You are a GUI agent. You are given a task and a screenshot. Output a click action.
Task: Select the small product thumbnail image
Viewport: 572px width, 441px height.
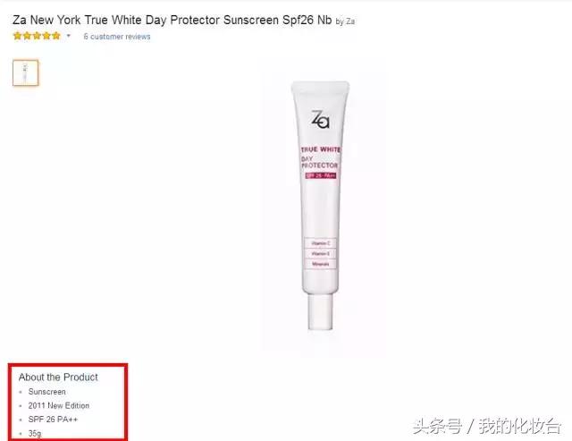(26, 72)
